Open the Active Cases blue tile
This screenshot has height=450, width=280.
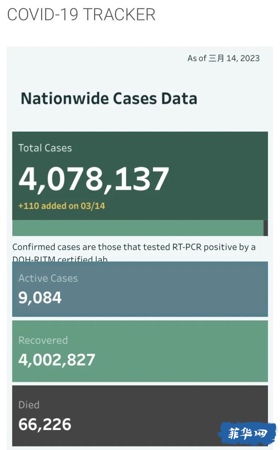140,289
